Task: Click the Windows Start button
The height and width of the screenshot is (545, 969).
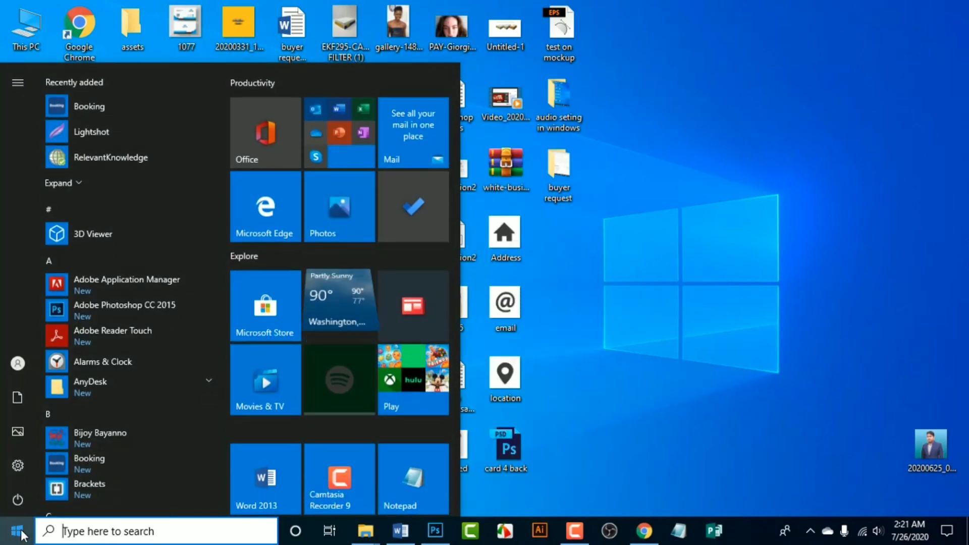Action: point(17,531)
